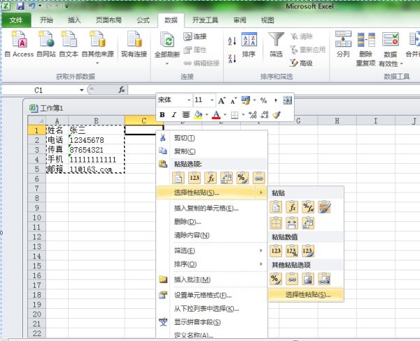Viewport: 420px width, 341px height.
Task: Choose 设置单元格格式(F)... from context menu
Action: tap(202, 295)
